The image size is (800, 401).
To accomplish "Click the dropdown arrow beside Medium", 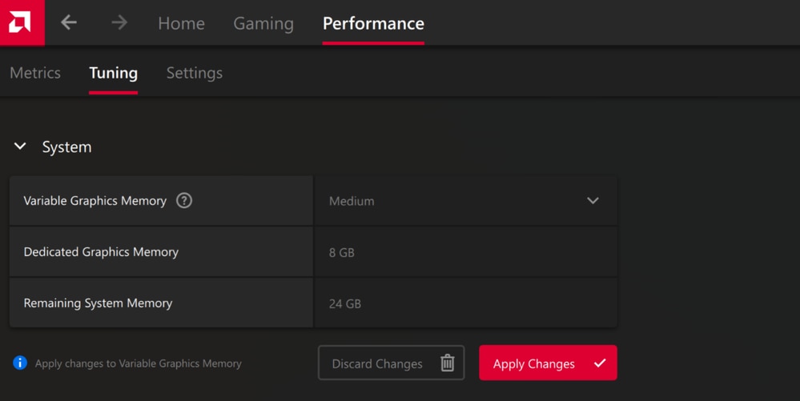I will (593, 200).
